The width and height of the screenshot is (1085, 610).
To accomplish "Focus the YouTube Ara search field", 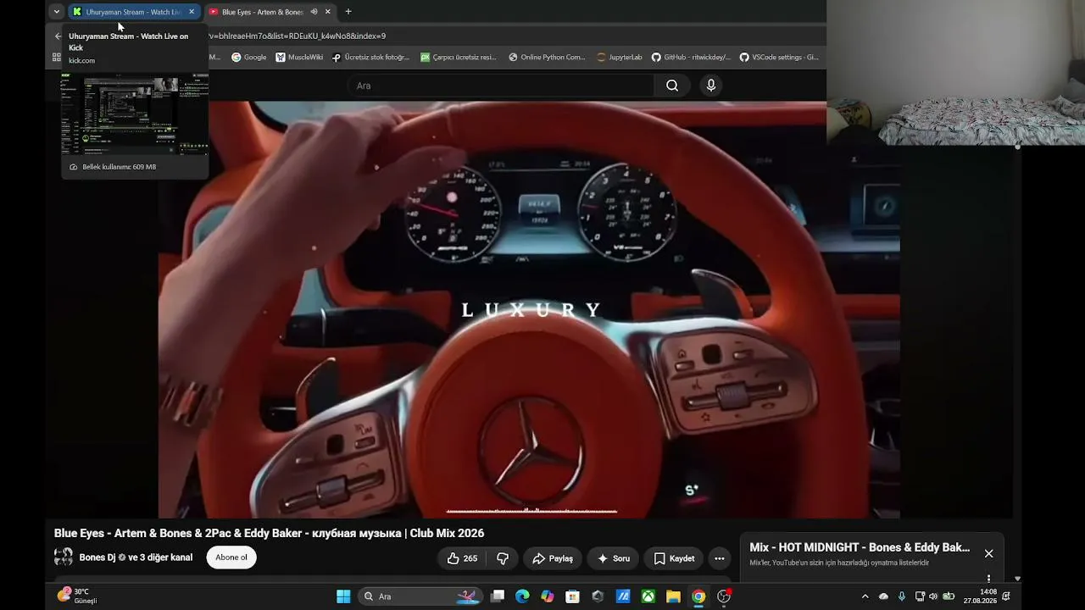I will [x=500, y=86].
